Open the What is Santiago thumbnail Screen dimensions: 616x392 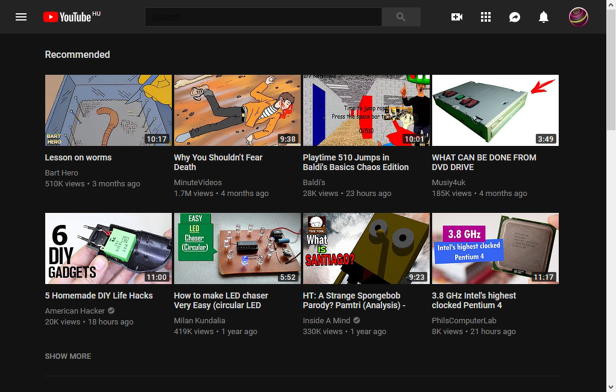[x=366, y=248]
